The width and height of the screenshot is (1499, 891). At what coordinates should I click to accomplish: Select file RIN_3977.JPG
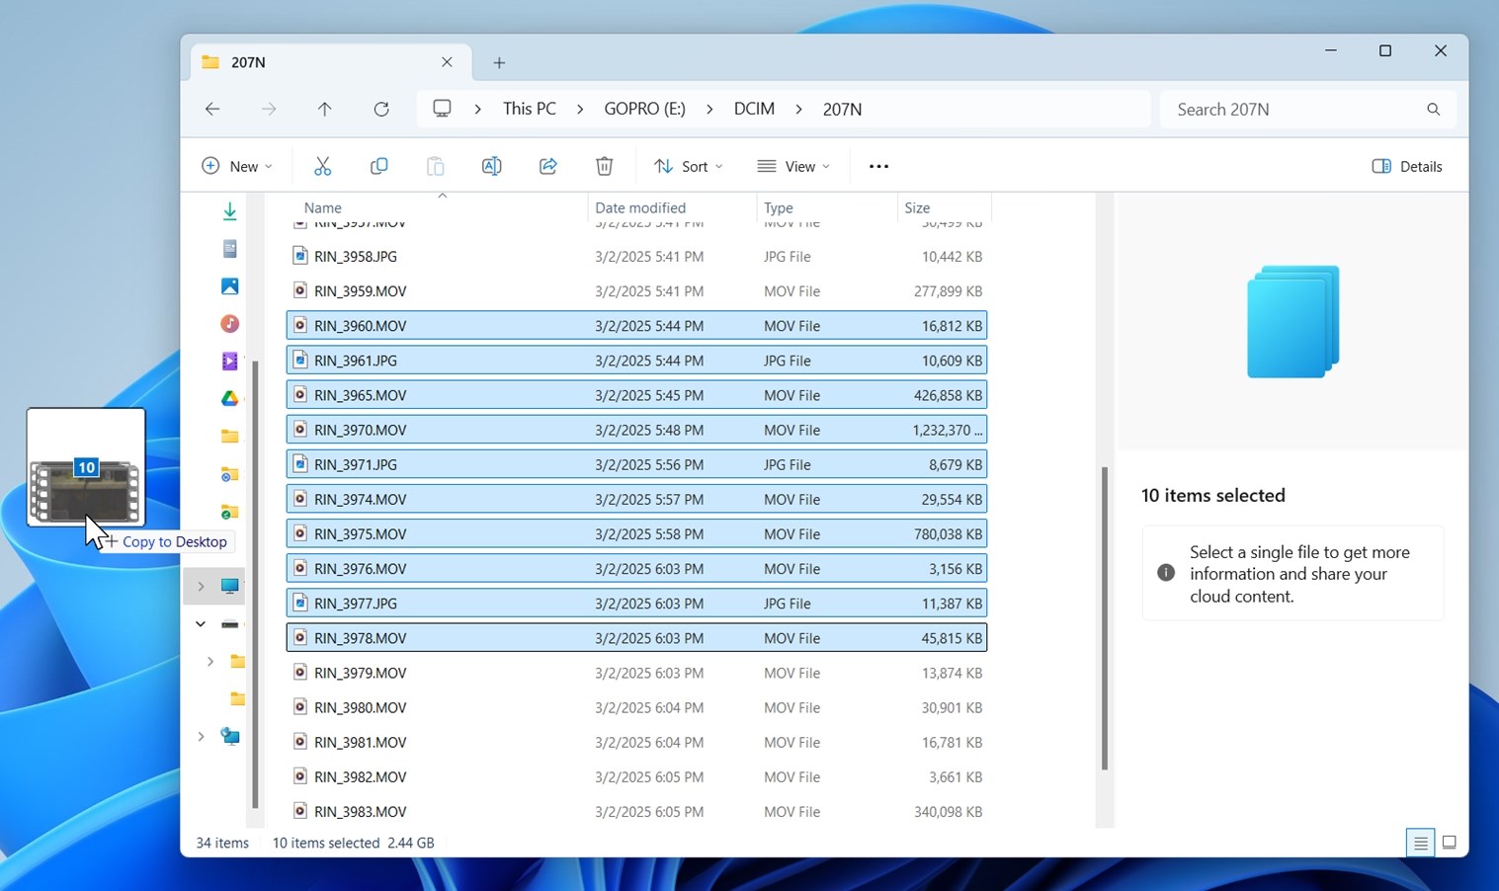coord(636,603)
